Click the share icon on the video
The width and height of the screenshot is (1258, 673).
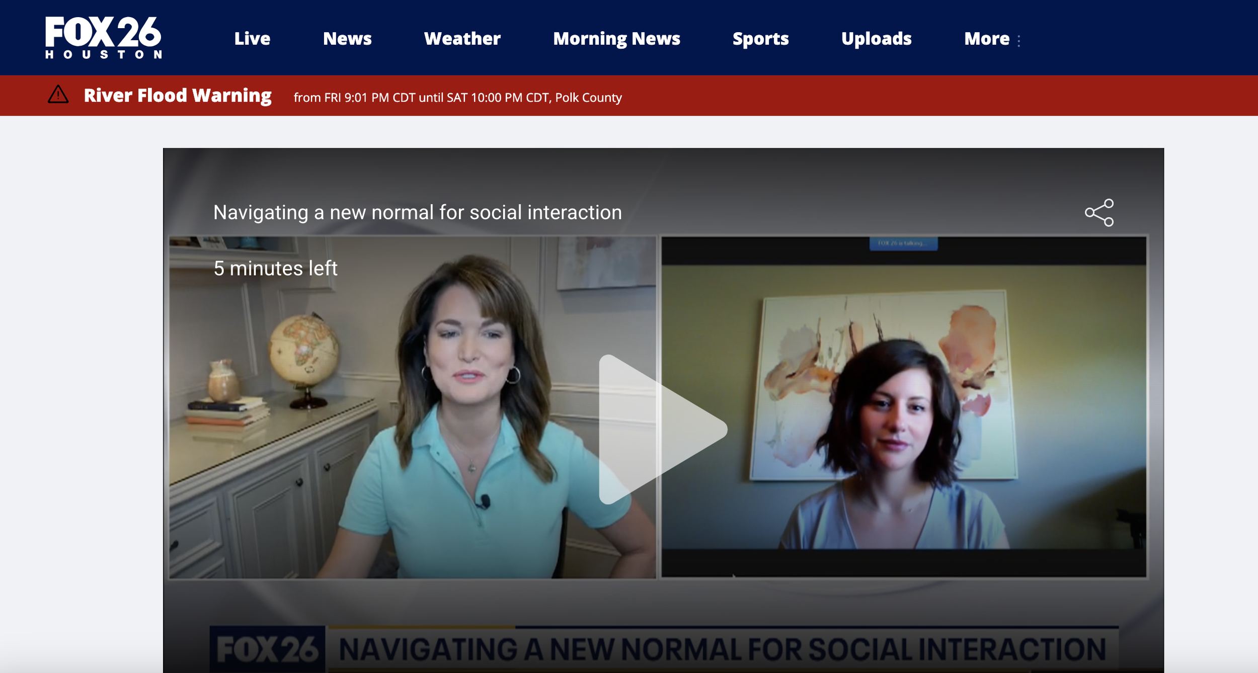click(1099, 213)
